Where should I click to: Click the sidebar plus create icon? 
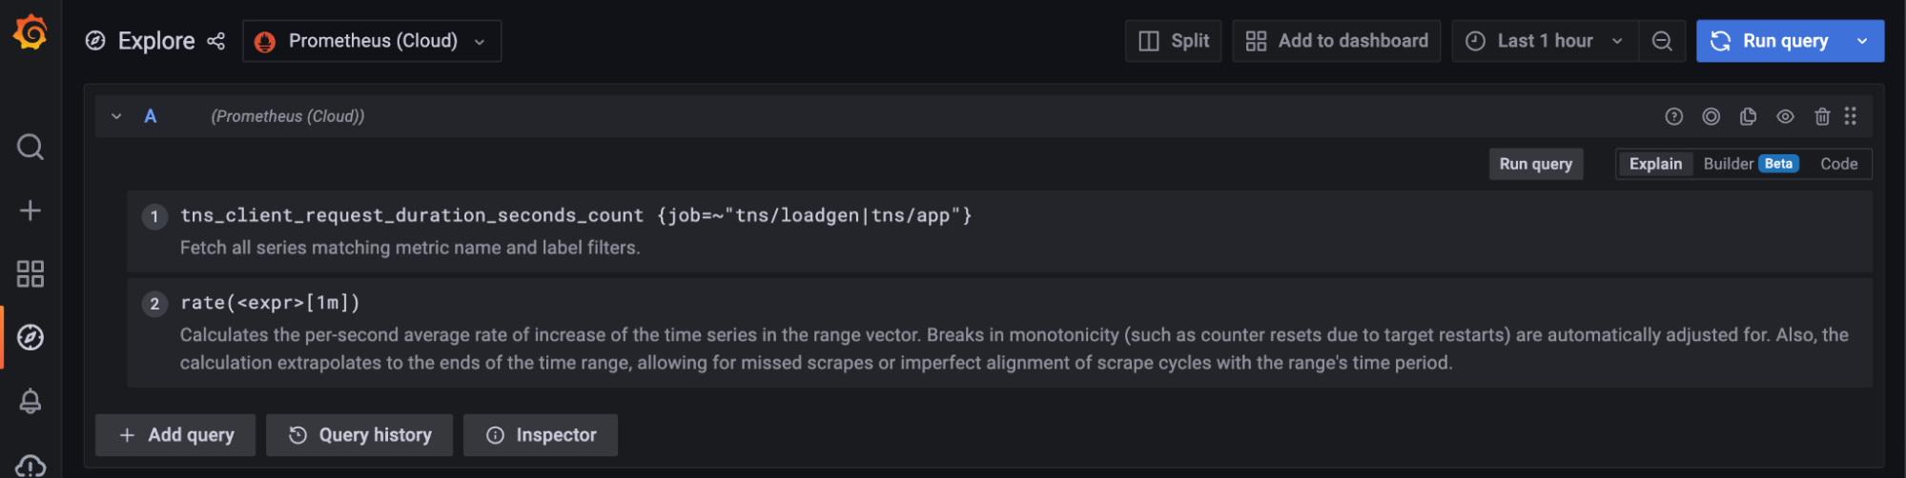pos(31,210)
